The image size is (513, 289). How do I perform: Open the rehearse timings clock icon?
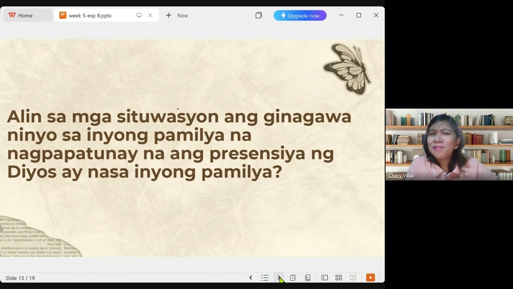[293, 278]
